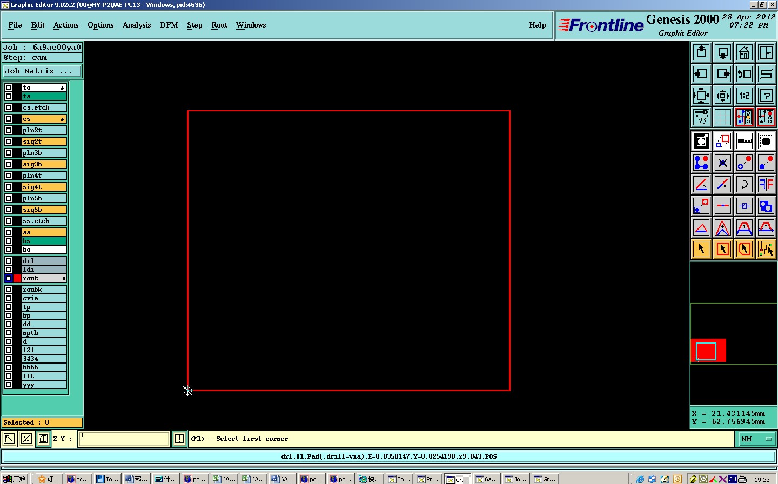Click the bo layer name
The image size is (778, 484).
44,250
